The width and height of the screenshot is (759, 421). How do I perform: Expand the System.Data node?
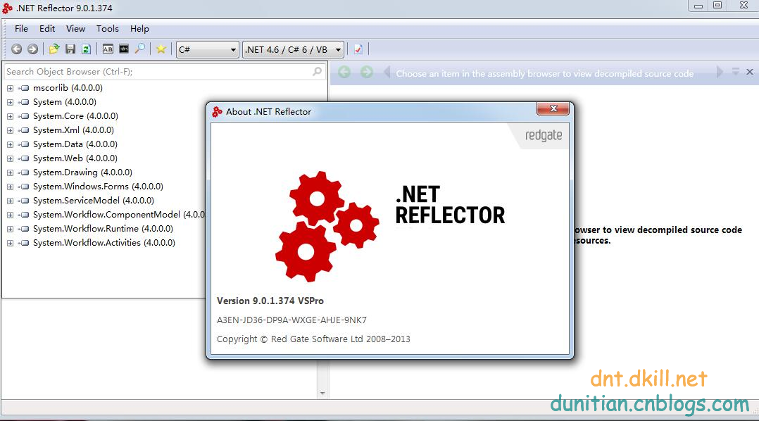(x=10, y=144)
